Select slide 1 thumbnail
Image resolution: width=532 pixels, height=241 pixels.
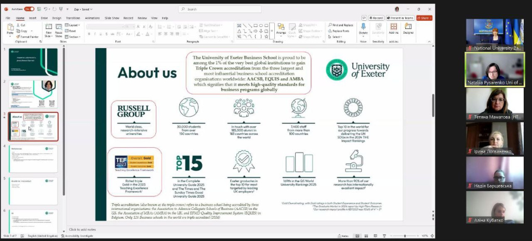coord(33,62)
